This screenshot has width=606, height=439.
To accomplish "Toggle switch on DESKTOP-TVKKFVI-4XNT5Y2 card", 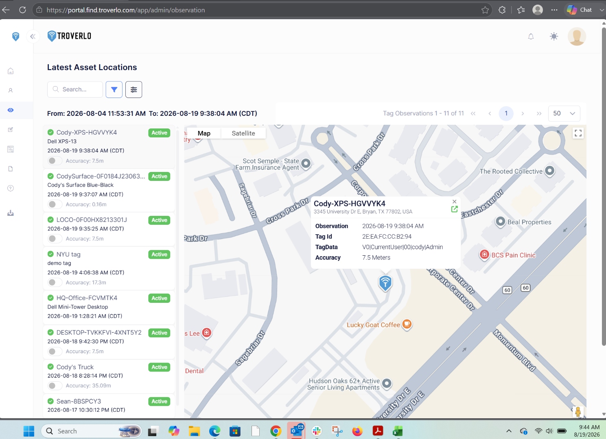I will [55, 351].
